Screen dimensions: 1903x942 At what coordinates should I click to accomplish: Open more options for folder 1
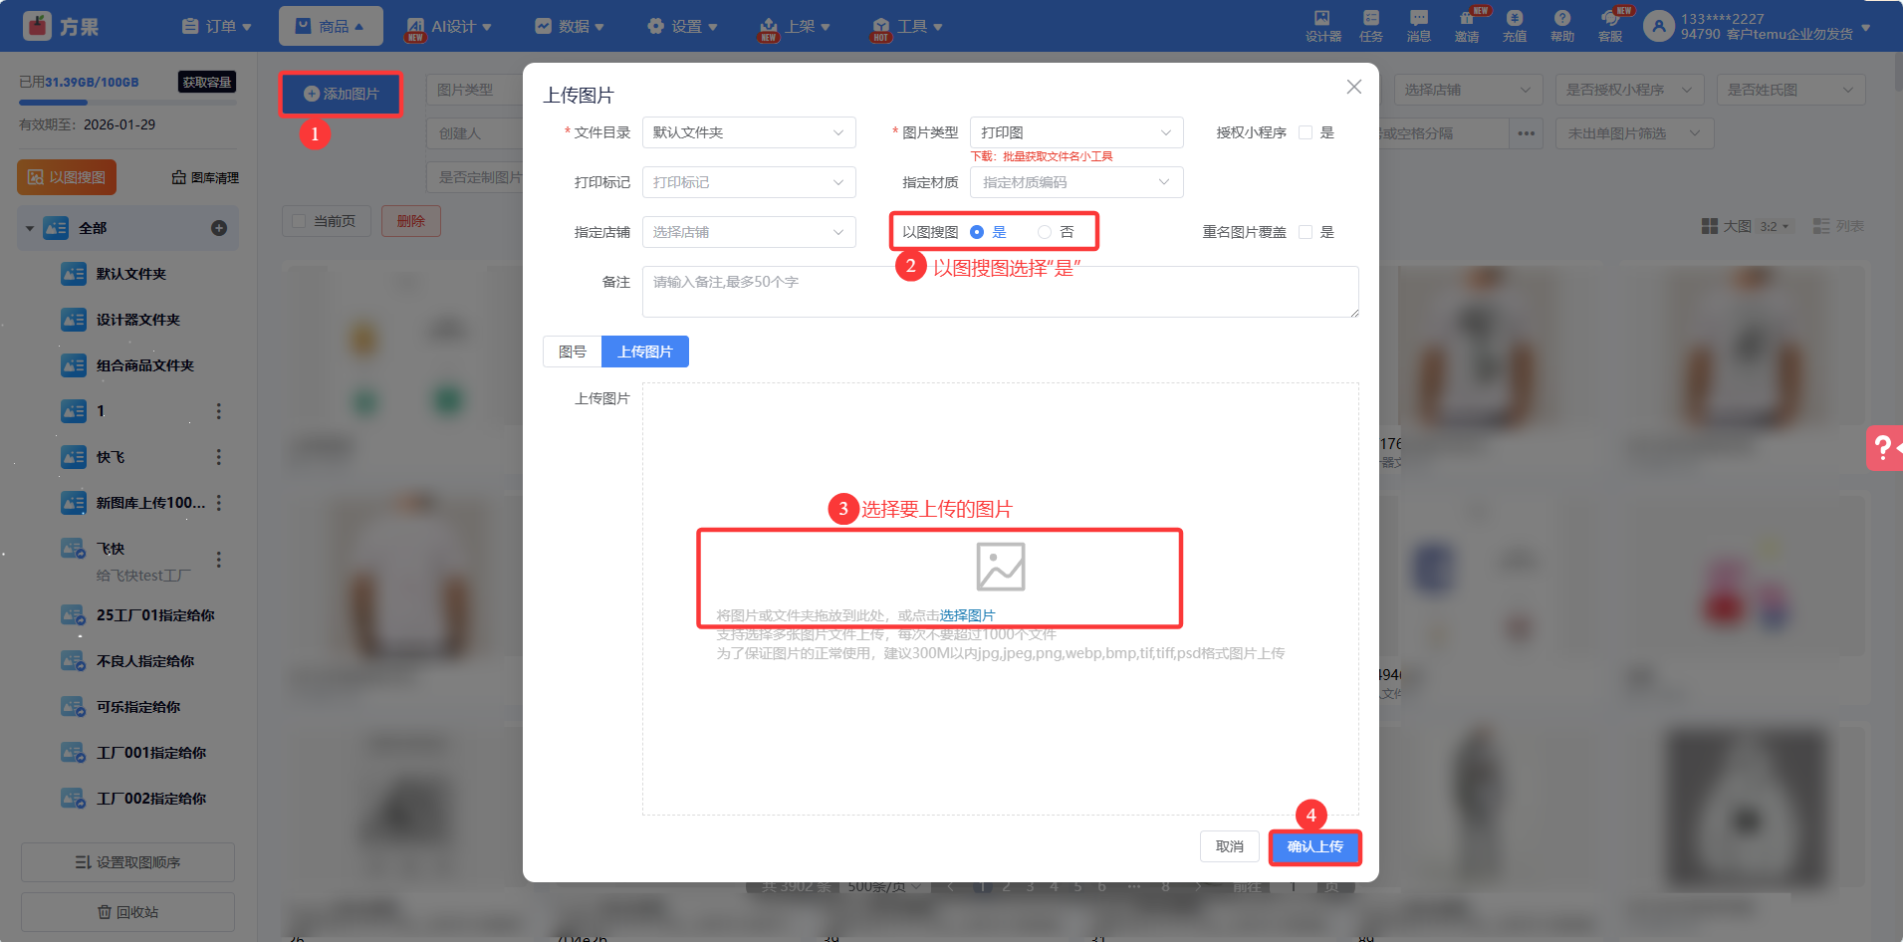(219, 411)
